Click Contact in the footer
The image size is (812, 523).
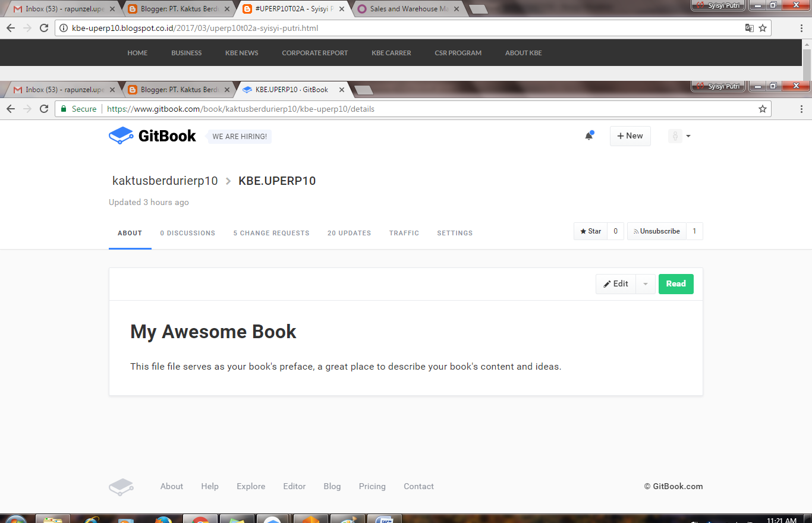[x=418, y=486]
